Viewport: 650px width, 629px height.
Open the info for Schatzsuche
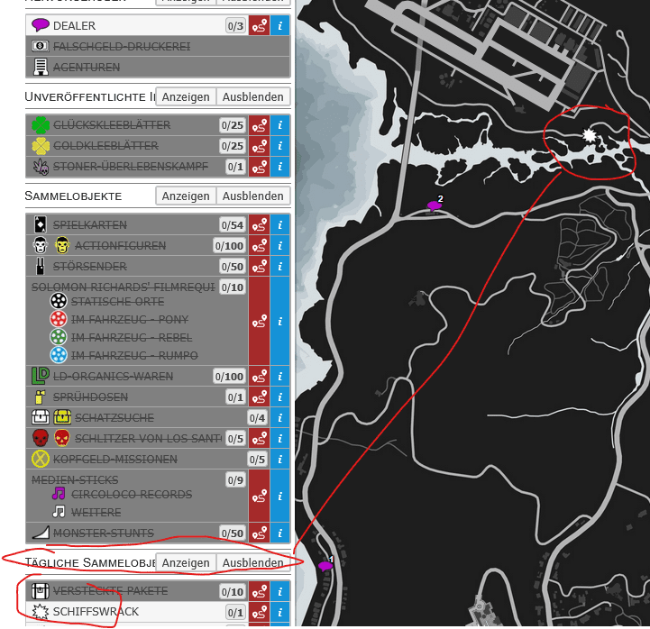pyautogui.click(x=279, y=417)
